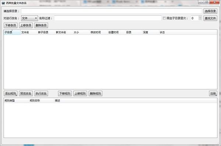Click the 删除规则 button
Screen dimensions: 221x146
point(95,93)
